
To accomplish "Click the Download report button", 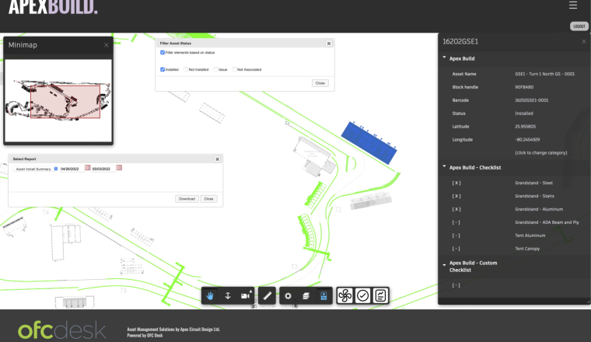I will point(187,199).
